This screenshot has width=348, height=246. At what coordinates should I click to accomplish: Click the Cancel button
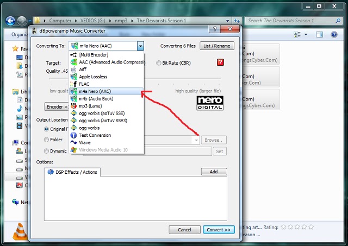point(184,230)
